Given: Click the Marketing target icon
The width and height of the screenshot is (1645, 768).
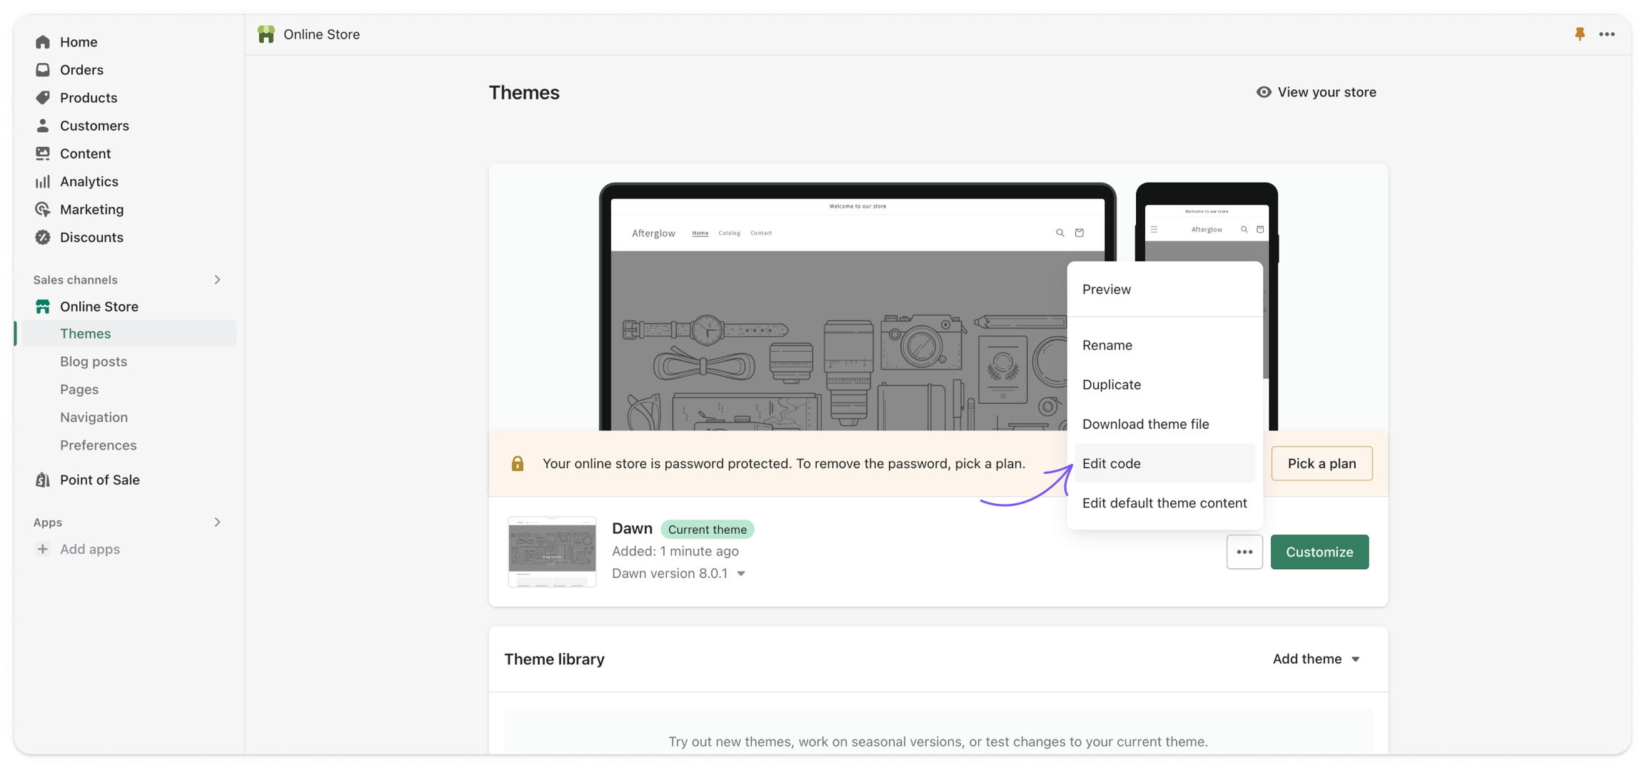Looking at the screenshot, I should pyautogui.click(x=43, y=209).
